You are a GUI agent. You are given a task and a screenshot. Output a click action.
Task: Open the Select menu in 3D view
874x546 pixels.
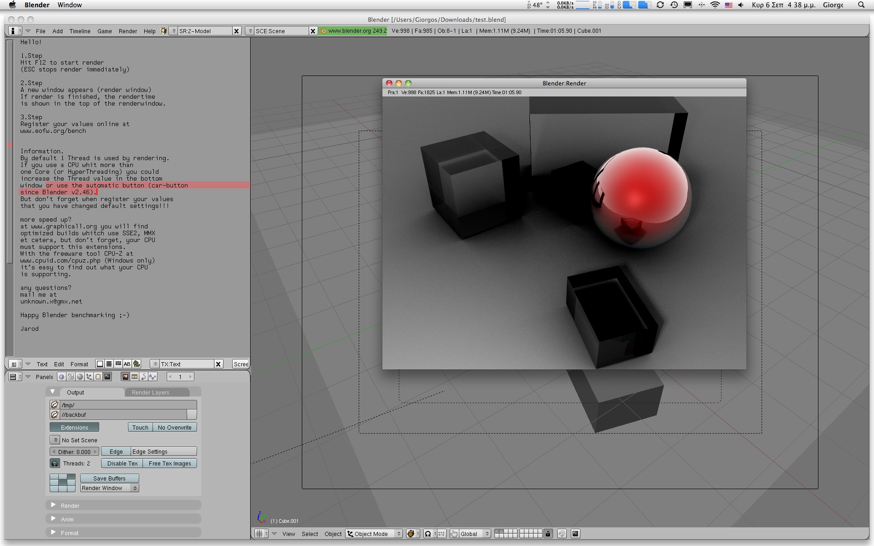pos(310,534)
